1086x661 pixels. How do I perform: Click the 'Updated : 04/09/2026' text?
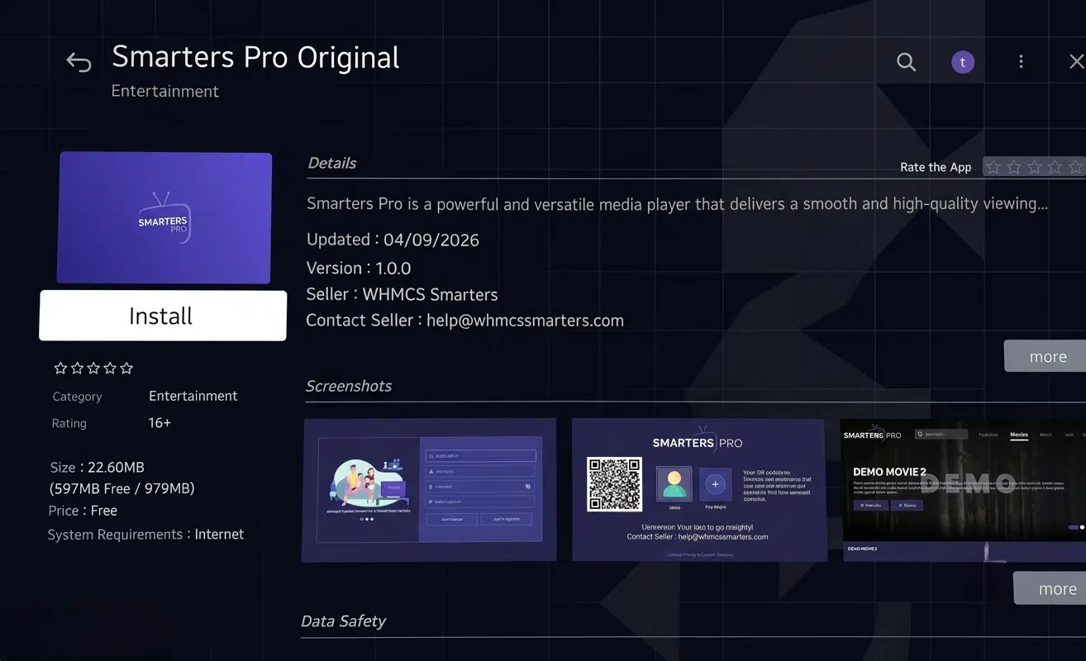click(393, 240)
